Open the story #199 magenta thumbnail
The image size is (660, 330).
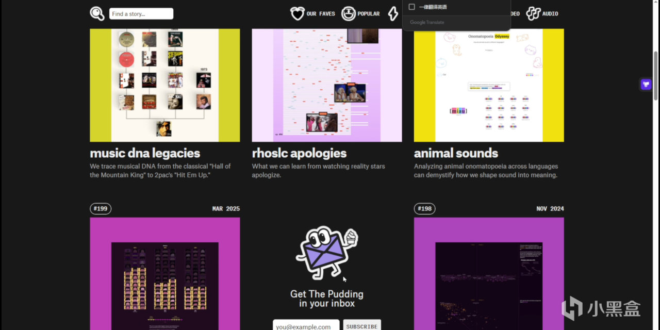(x=165, y=274)
